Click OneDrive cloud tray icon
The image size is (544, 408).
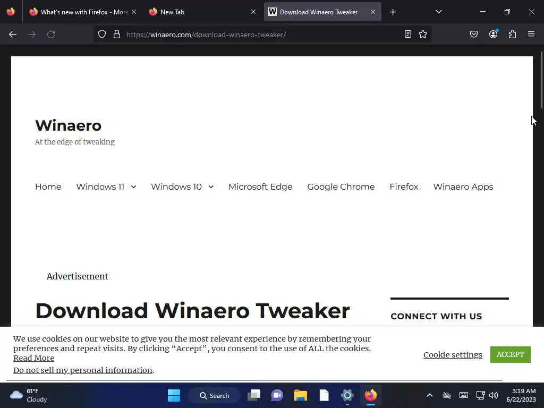click(447, 395)
